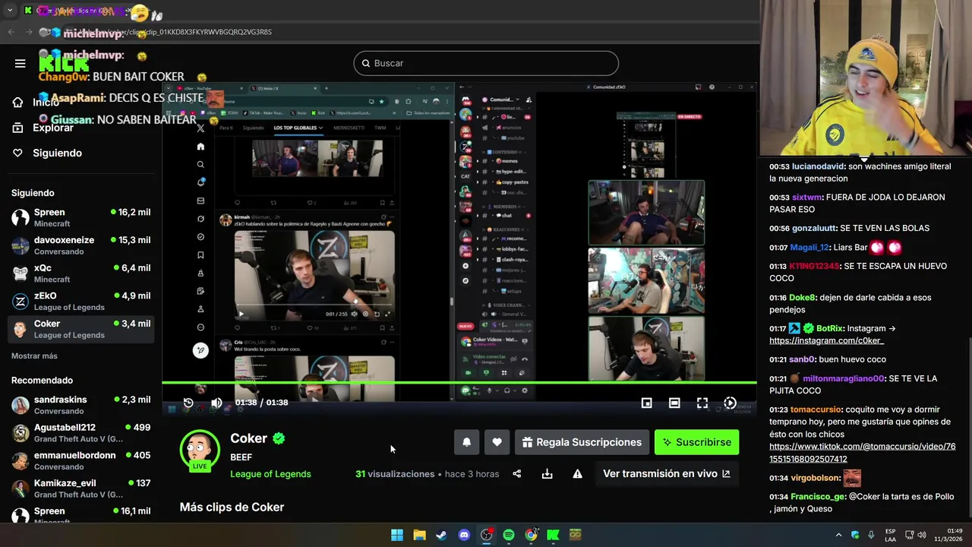Viewport: 972px width, 547px height.
Task: Open browser tab list dropdown arrow
Action: [10, 11]
